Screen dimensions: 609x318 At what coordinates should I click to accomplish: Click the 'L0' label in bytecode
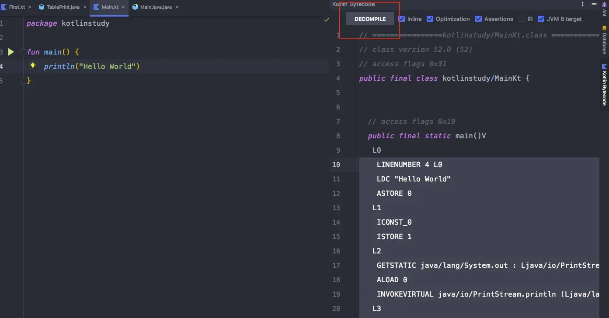377,150
